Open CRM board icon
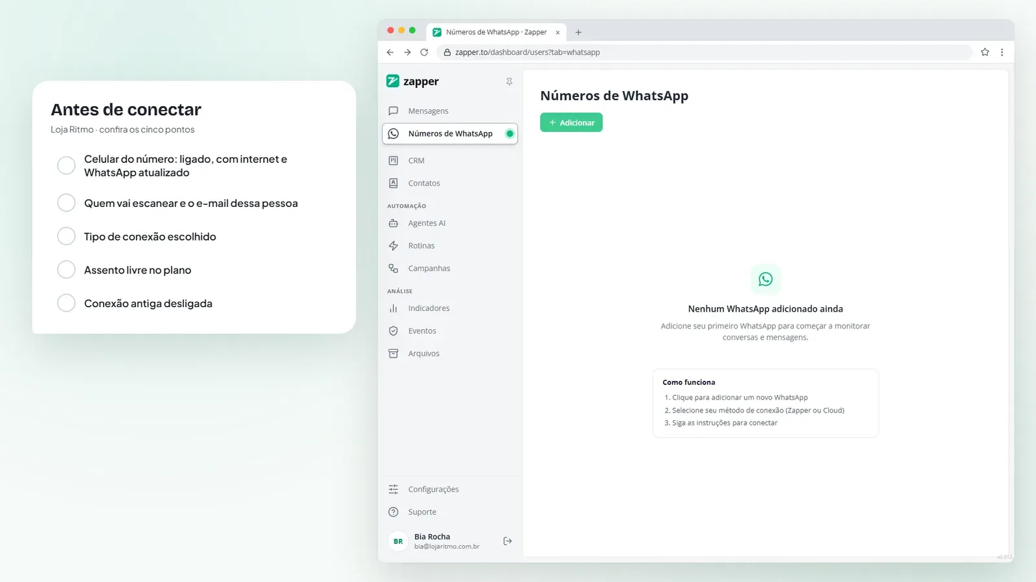Screen dimensions: 1036x582 [393, 160]
